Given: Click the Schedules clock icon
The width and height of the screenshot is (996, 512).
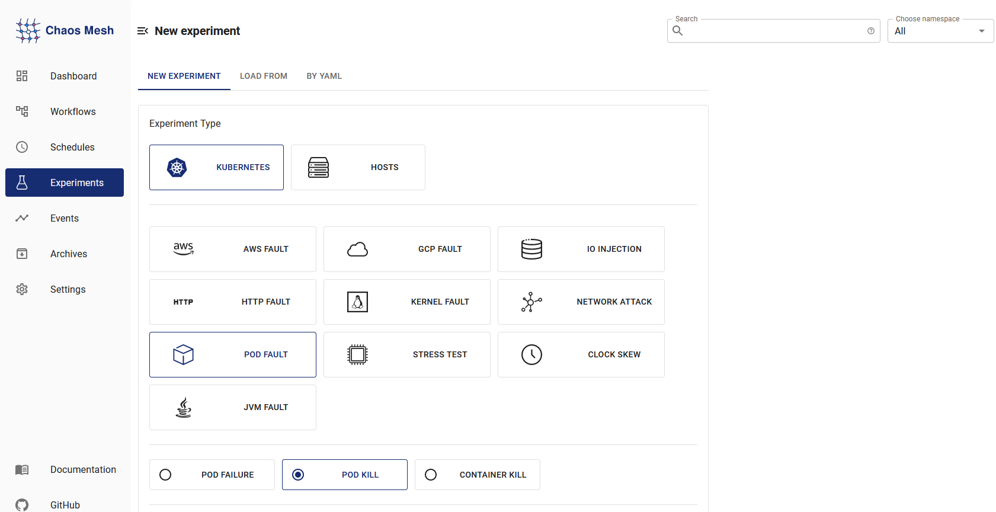Looking at the screenshot, I should point(22,147).
